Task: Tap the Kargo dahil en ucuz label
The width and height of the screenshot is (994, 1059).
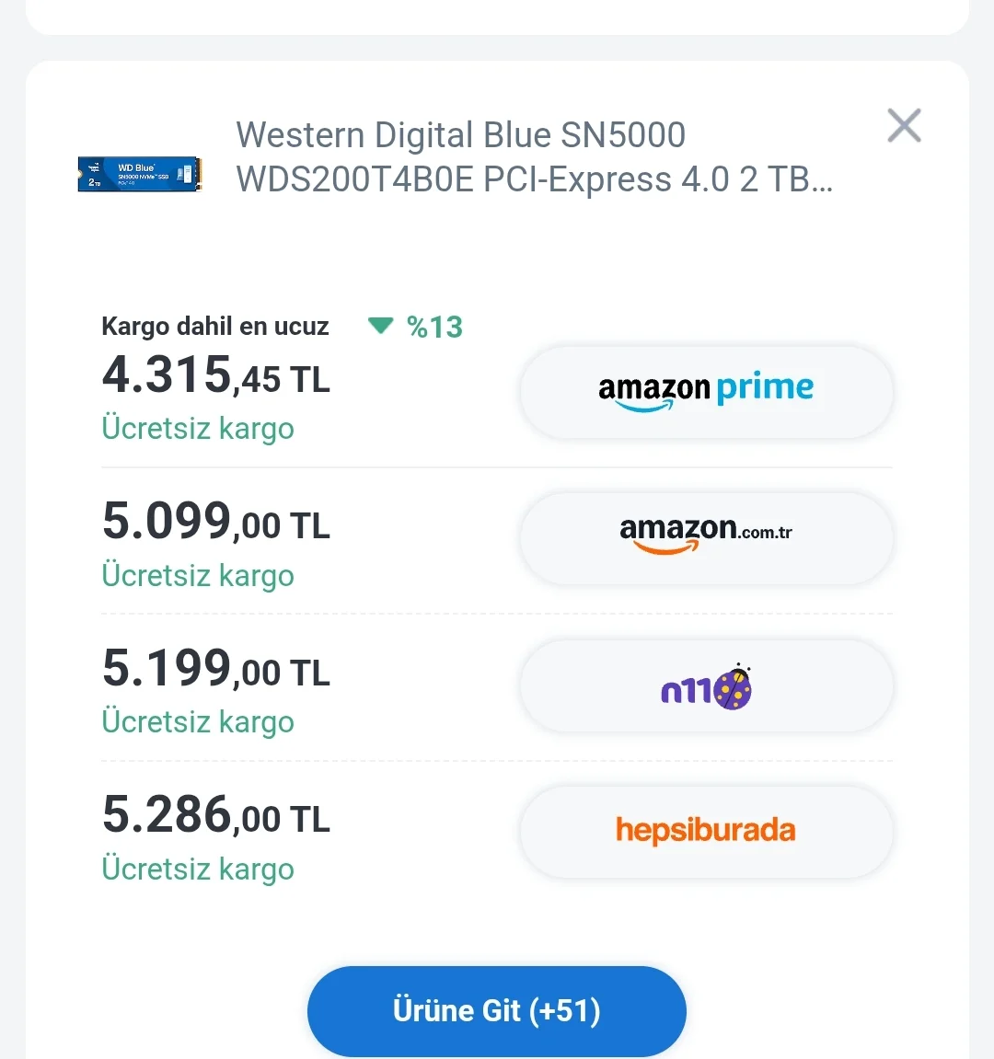Action: [214, 327]
